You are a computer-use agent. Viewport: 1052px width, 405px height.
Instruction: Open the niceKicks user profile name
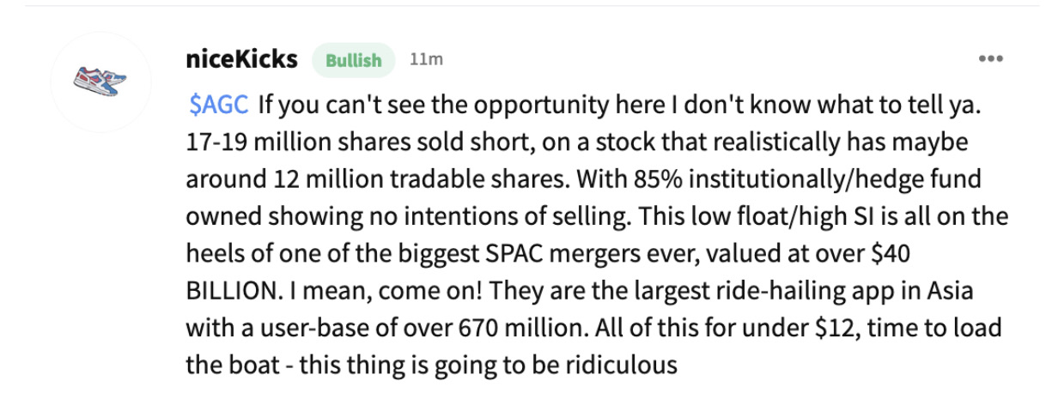[x=241, y=59]
